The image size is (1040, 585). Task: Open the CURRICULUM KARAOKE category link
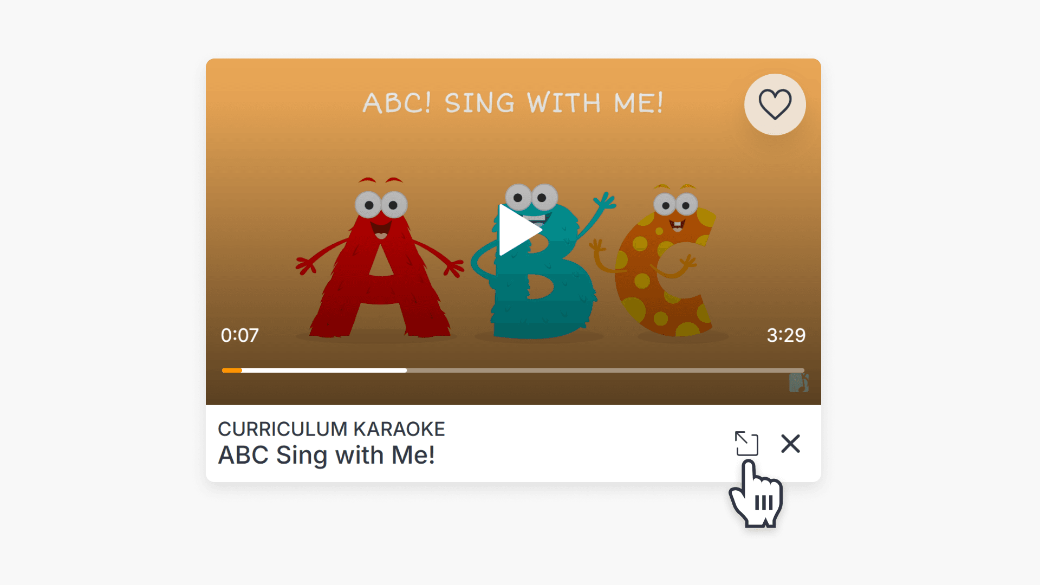pyautogui.click(x=331, y=429)
